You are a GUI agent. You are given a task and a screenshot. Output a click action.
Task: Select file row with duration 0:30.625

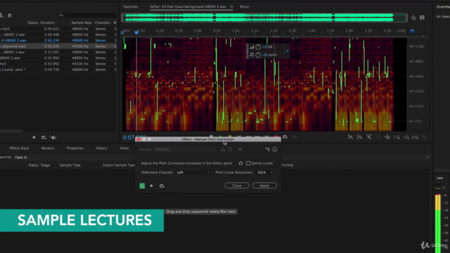(x=58, y=29)
